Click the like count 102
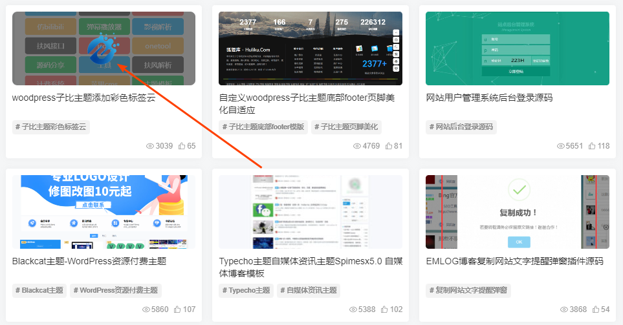The height and width of the screenshot is (325, 623). click(396, 309)
